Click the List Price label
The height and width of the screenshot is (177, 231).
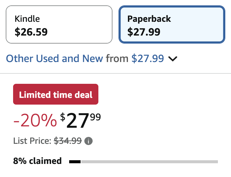(x=33, y=141)
